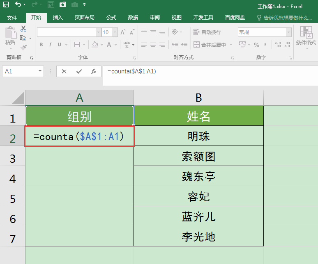The height and width of the screenshot is (264, 318).
Task: Click the Top Align icon
Action: tap(144, 32)
